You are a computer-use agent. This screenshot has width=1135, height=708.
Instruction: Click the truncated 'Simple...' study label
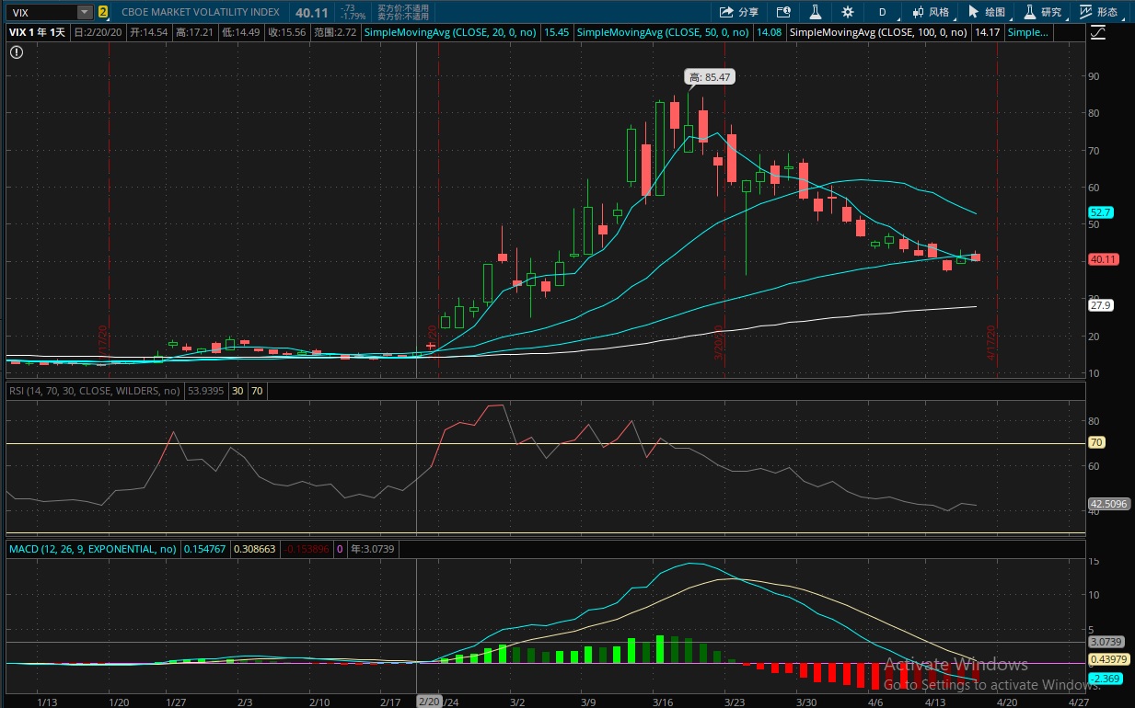(1028, 32)
